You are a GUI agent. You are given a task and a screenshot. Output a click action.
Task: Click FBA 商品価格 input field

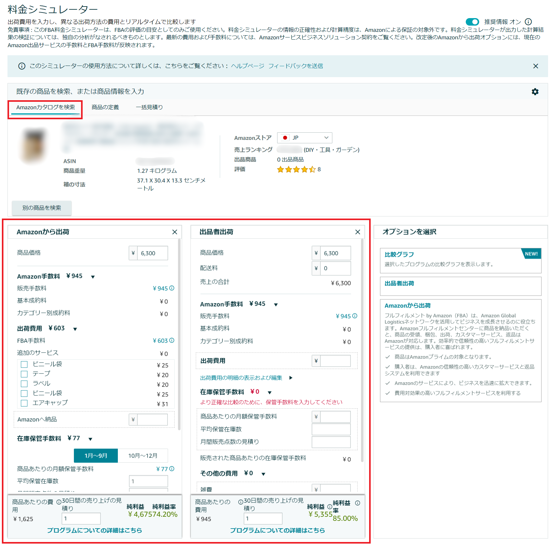[152, 253]
